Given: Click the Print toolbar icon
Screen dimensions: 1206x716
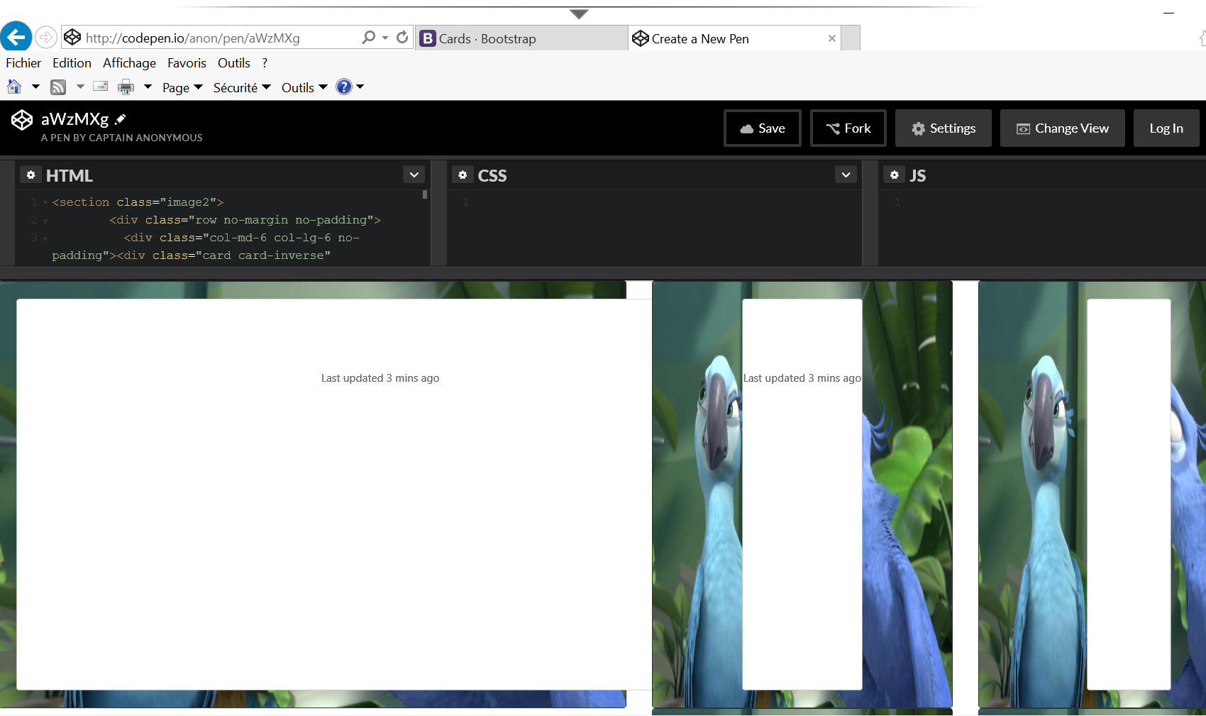Looking at the screenshot, I should pos(126,87).
